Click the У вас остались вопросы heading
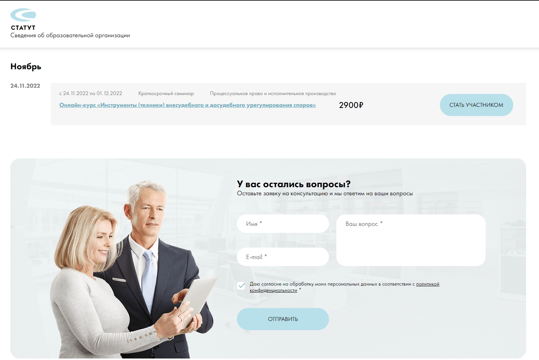The image size is (539, 360). click(294, 184)
